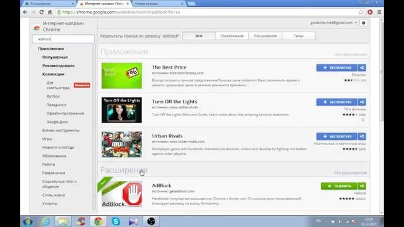The height and width of the screenshot is (227, 404).
Task: Select the Новости и погода category
Action: [58, 147]
